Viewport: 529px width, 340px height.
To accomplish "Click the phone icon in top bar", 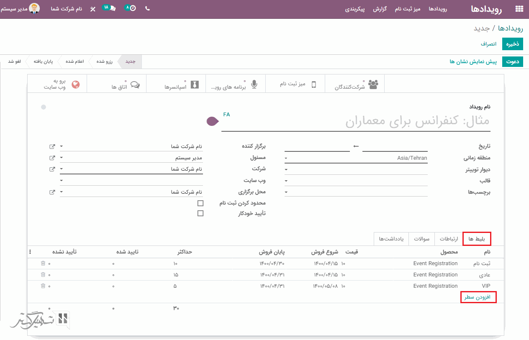I will pos(147,8).
